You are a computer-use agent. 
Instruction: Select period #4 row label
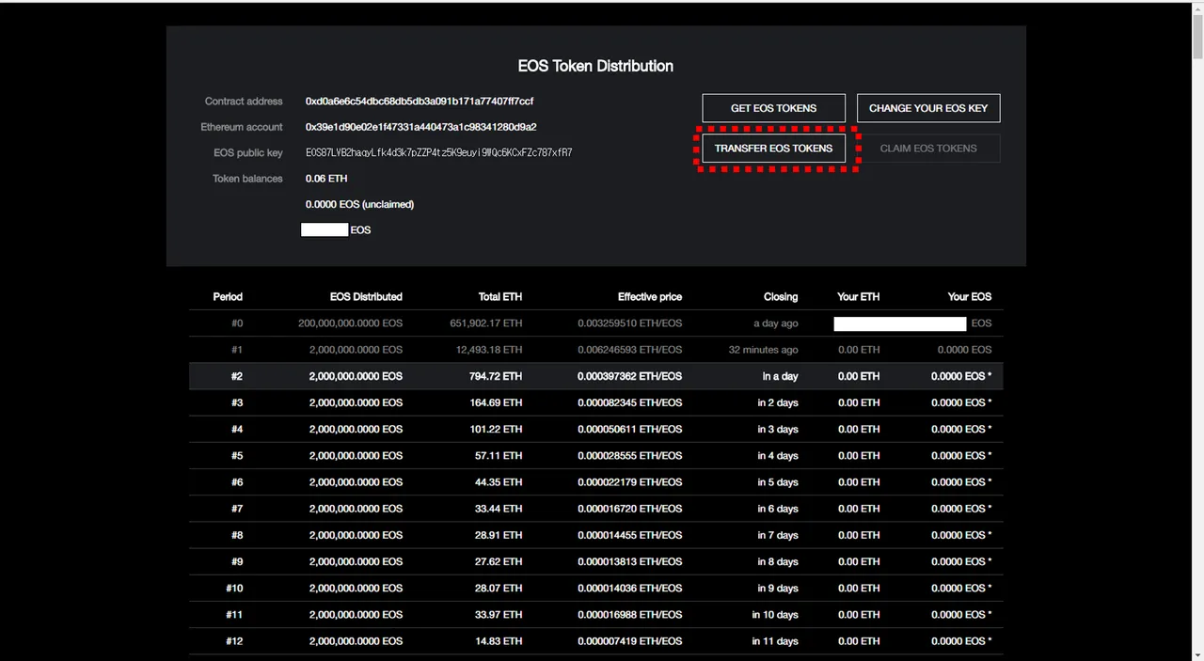click(237, 429)
